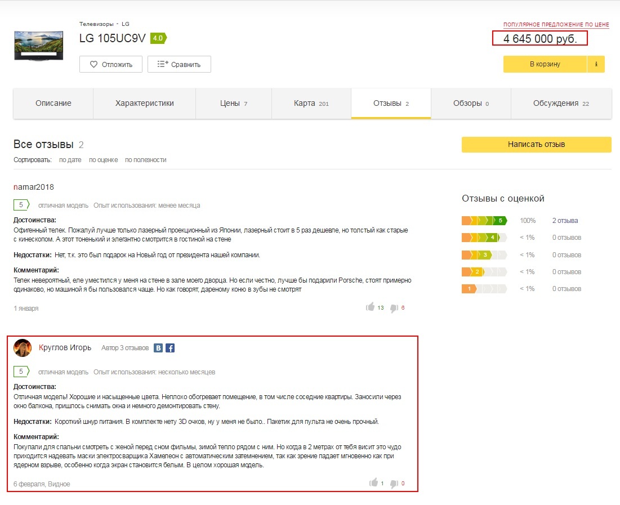Click Отложить button with heart icon

click(x=111, y=64)
